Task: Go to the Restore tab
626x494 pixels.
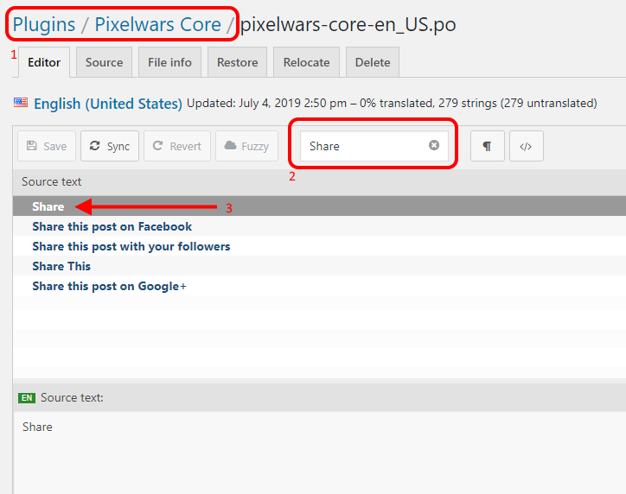Action: click(237, 62)
